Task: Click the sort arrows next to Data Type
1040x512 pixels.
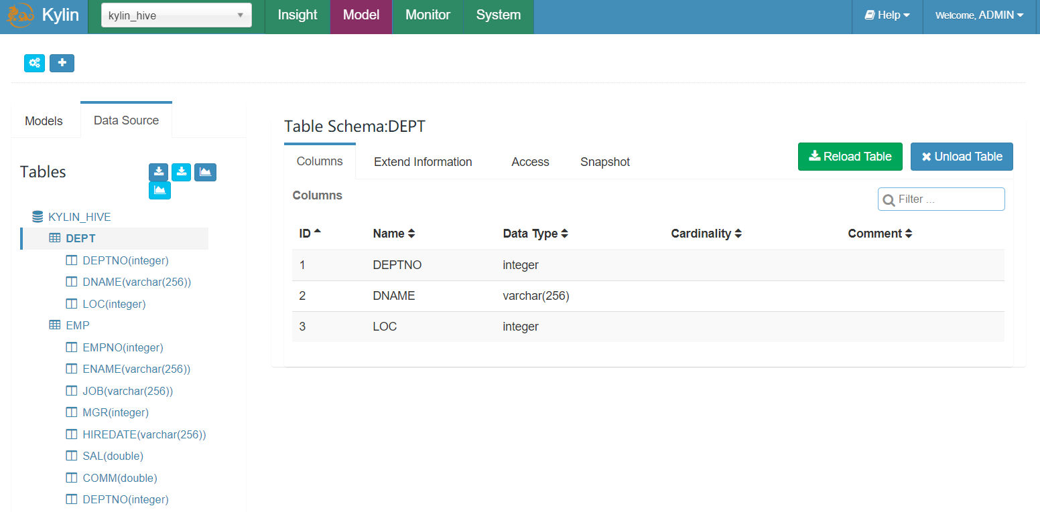Action: click(565, 234)
